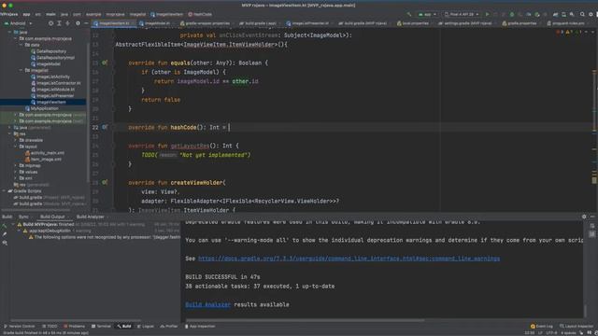Click the Build panel settings gear
Screen dimensions: 598x336
click(x=584, y=217)
